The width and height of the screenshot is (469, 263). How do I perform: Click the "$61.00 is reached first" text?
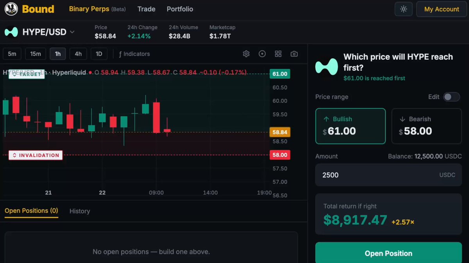coord(374,78)
